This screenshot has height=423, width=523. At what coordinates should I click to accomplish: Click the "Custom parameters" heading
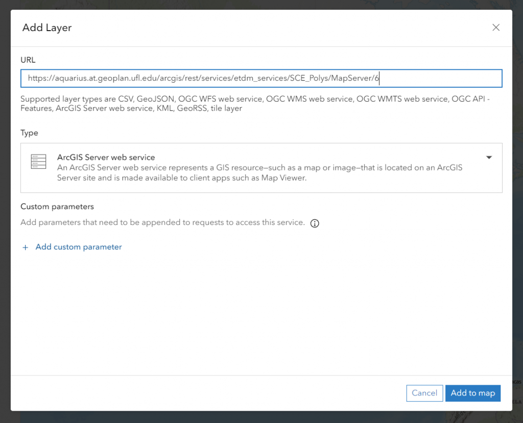57,207
